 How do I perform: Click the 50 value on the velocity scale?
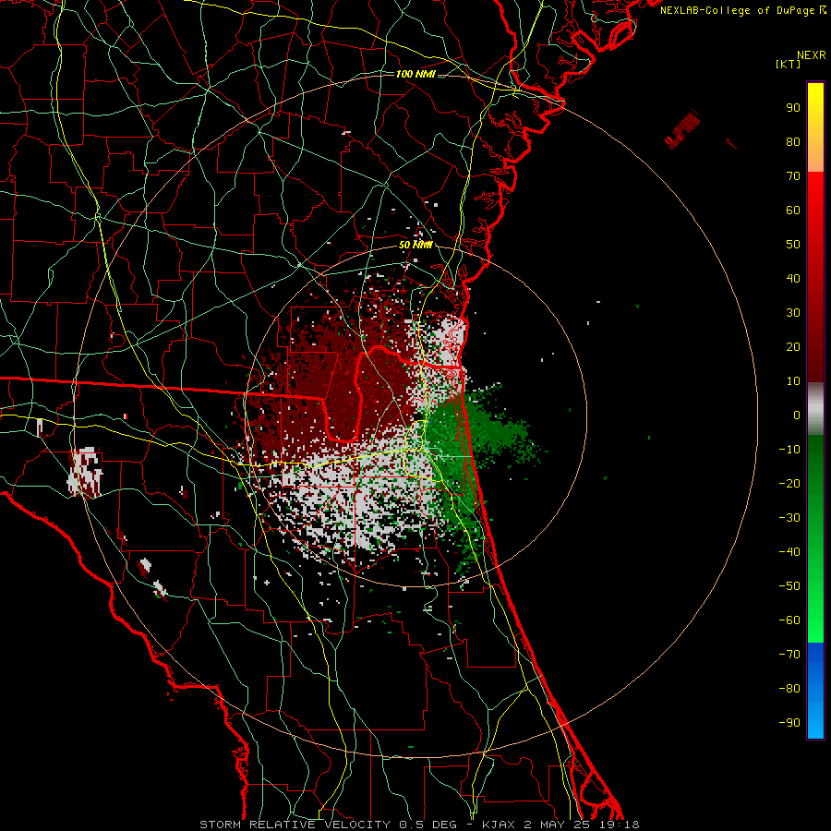(793, 245)
